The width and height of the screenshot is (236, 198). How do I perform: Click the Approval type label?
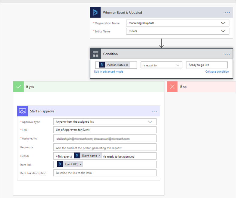coord(31,122)
